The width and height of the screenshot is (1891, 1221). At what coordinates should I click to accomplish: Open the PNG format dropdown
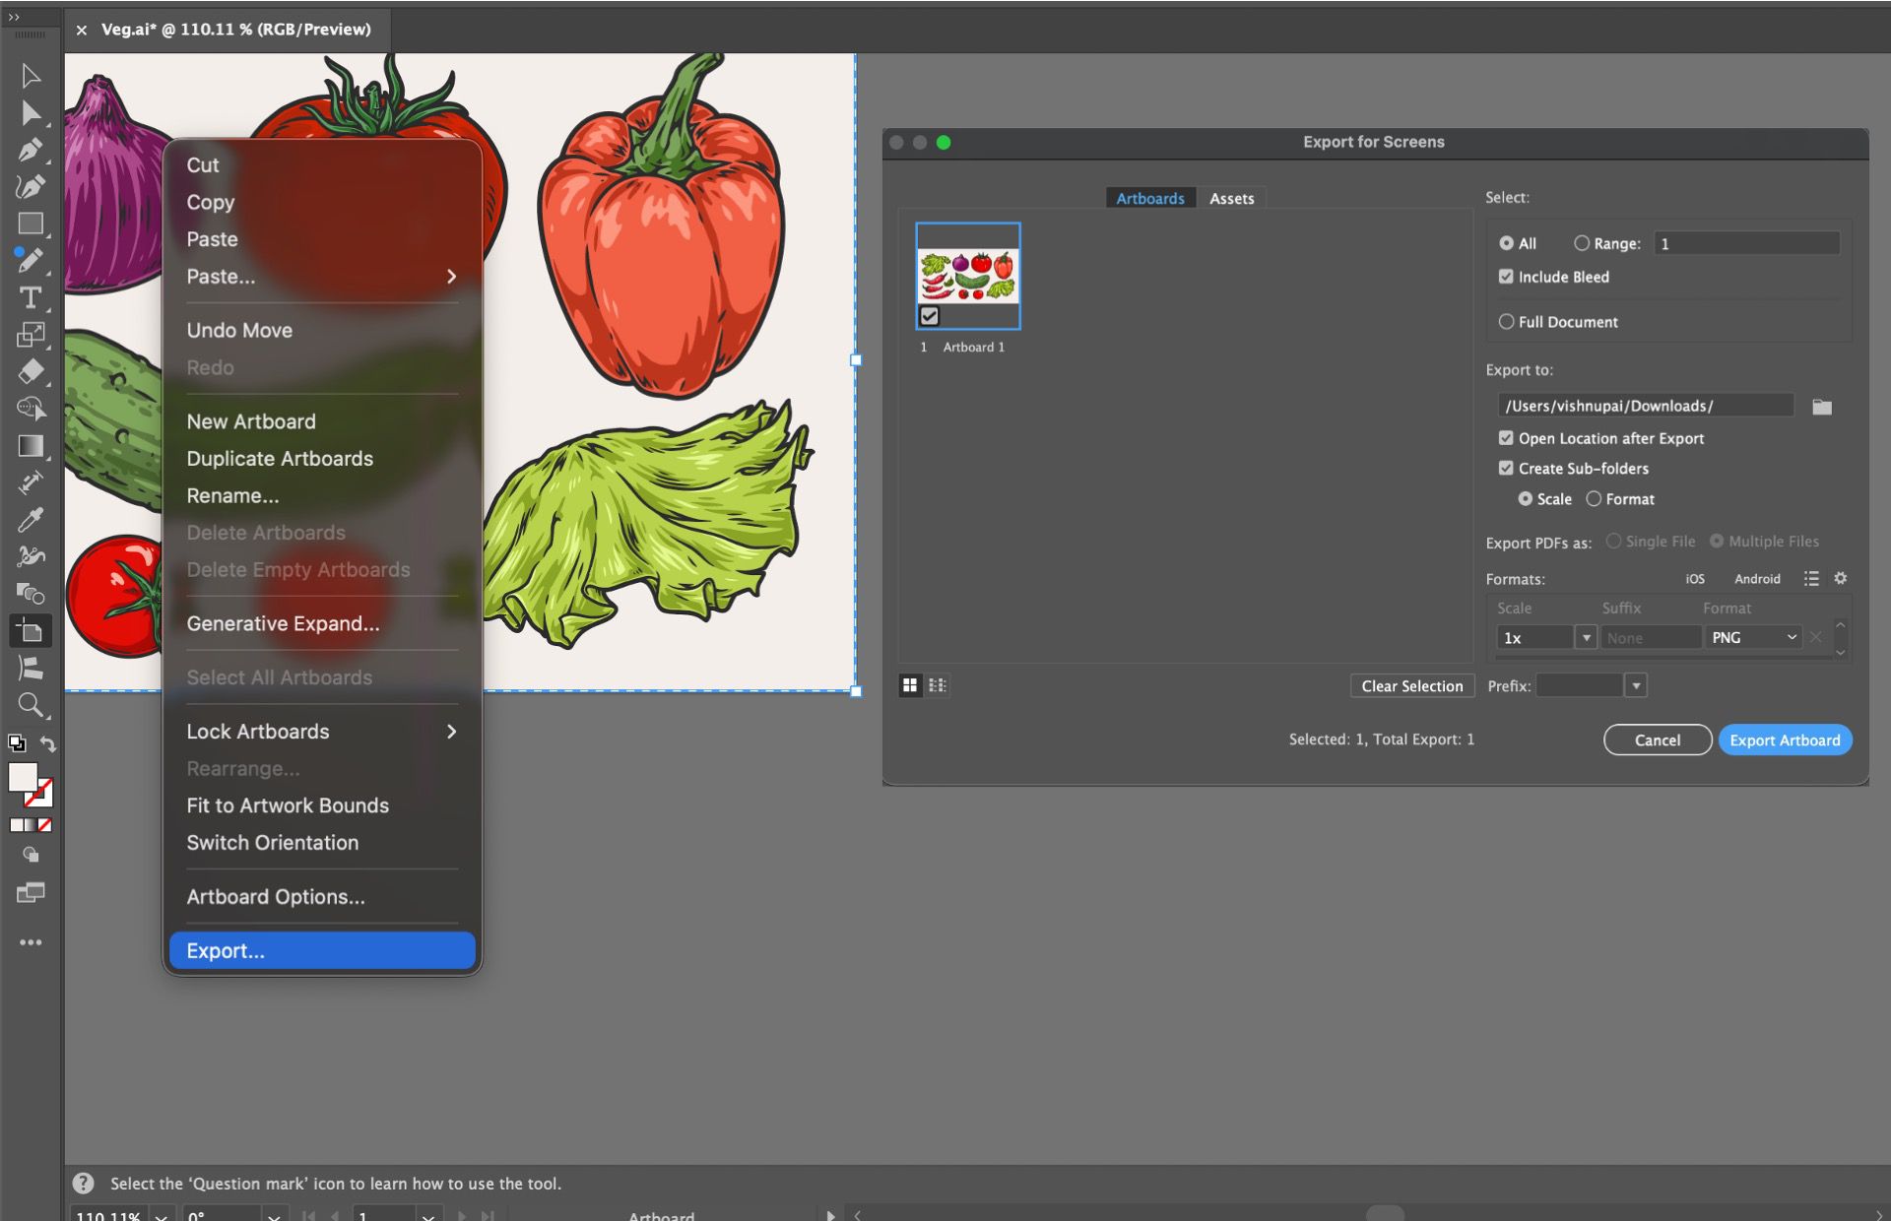[x=1753, y=637]
